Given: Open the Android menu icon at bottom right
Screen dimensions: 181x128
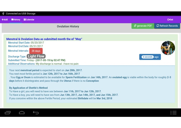Looking at the screenshot, I should click(x=173, y=113).
